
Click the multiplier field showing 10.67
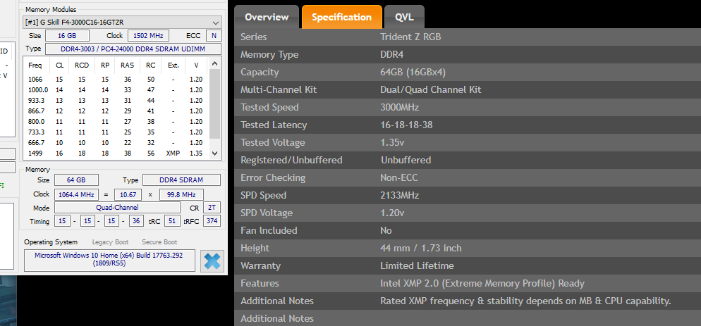point(128,195)
